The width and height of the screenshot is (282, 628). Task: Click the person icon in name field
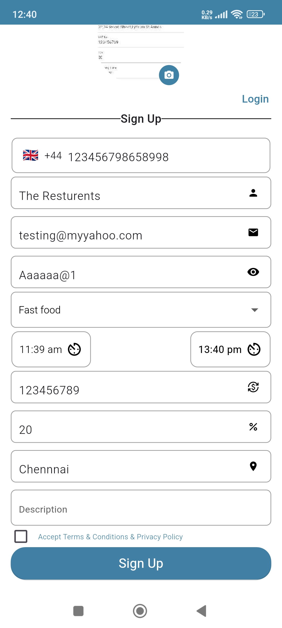point(253,193)
